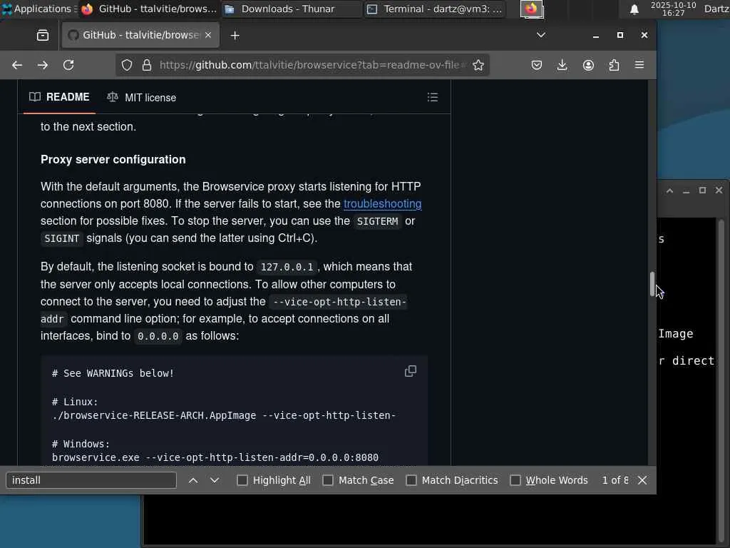Click the SIGINT inline code text
Viewport: 730px width, 548px height.
coord(62,238)
